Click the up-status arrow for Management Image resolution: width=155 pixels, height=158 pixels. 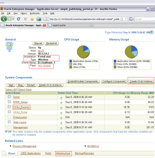tap(61, 128)
